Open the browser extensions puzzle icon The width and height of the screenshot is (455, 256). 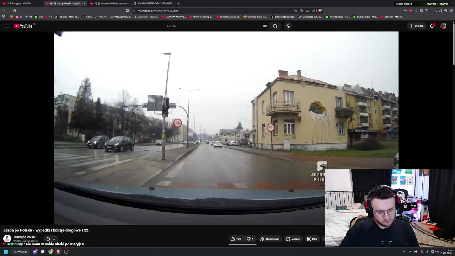[x=421, y=11]
